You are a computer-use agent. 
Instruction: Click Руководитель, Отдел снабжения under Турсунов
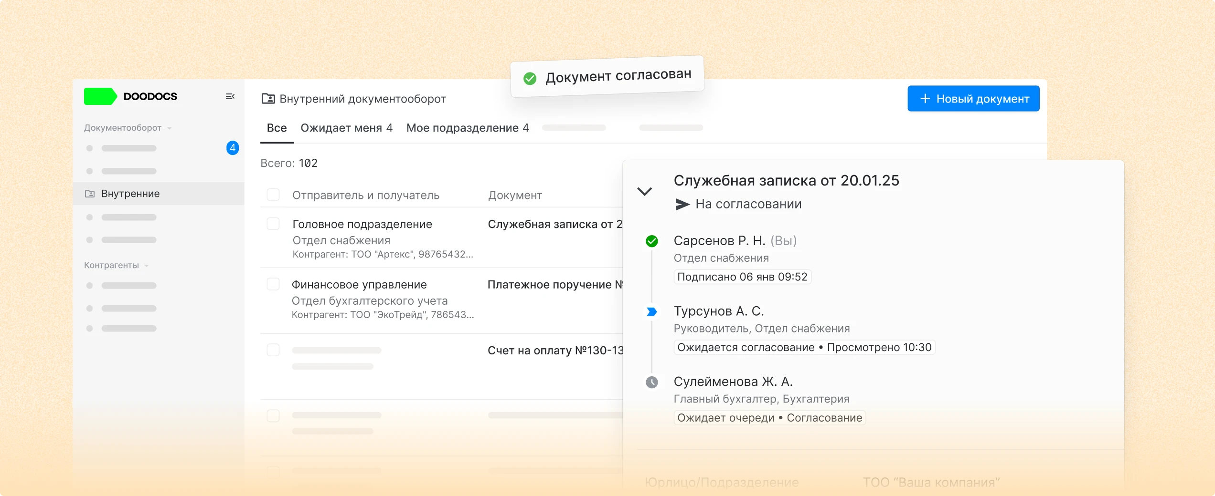762,329
